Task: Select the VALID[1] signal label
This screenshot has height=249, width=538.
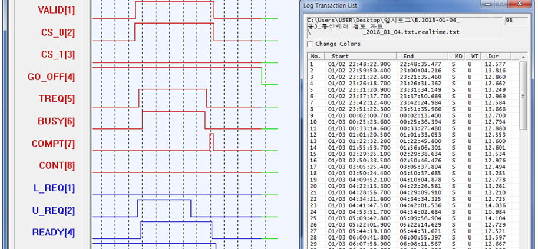Action: 56,10
